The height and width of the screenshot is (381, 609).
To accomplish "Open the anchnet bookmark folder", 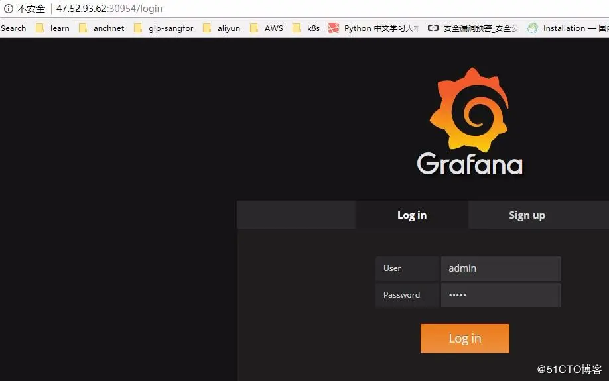I will point(101,28).
